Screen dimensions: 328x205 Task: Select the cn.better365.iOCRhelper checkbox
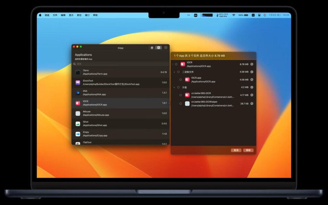pyautogui.click(x=180, y=103)
